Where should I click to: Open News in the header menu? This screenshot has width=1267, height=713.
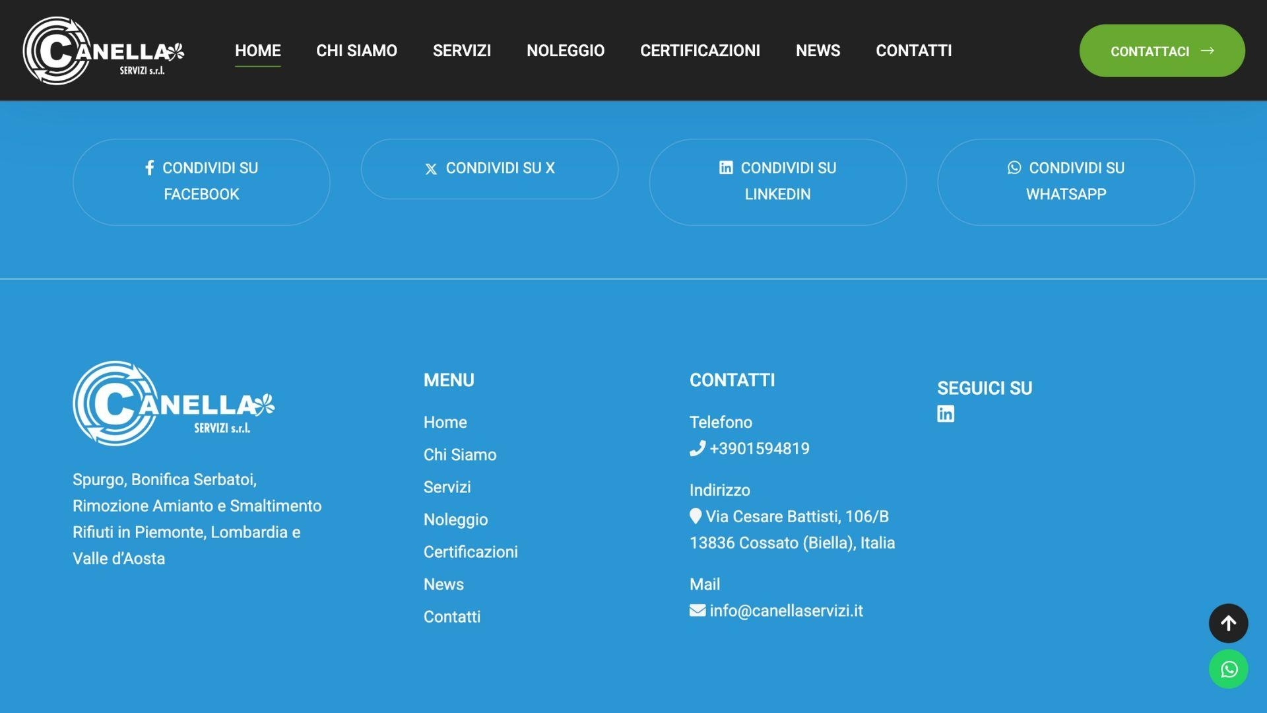click(x=818, y=51)
